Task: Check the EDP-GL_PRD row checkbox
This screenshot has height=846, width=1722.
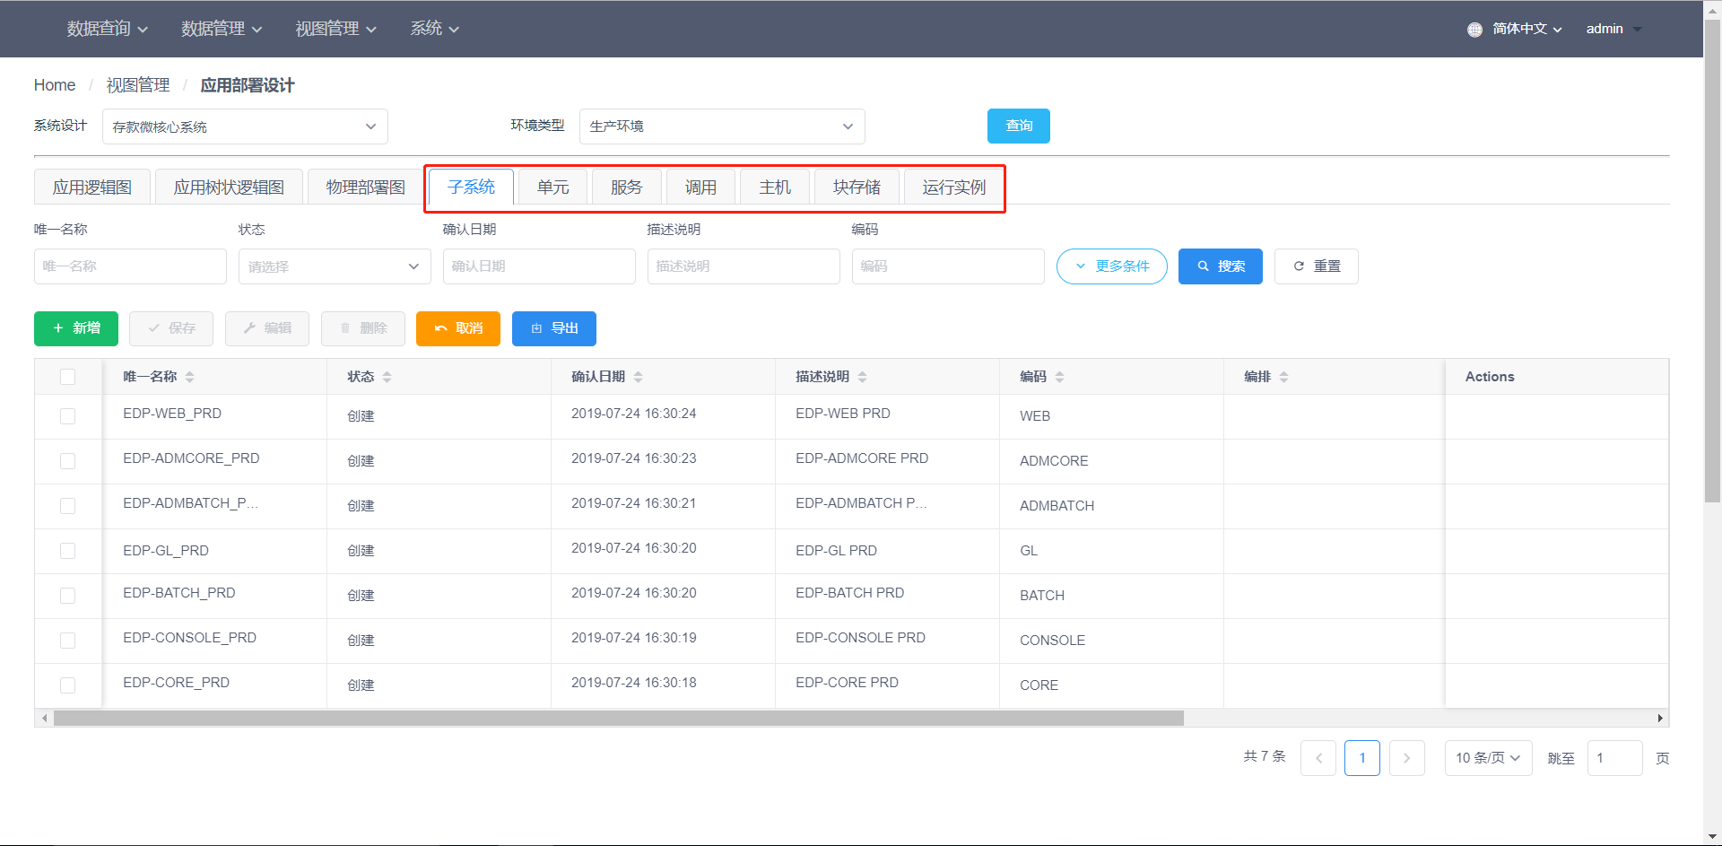Action: [x=67, y=551]
